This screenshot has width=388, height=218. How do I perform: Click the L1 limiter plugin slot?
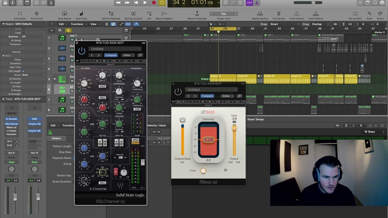[x=12, y=131]
